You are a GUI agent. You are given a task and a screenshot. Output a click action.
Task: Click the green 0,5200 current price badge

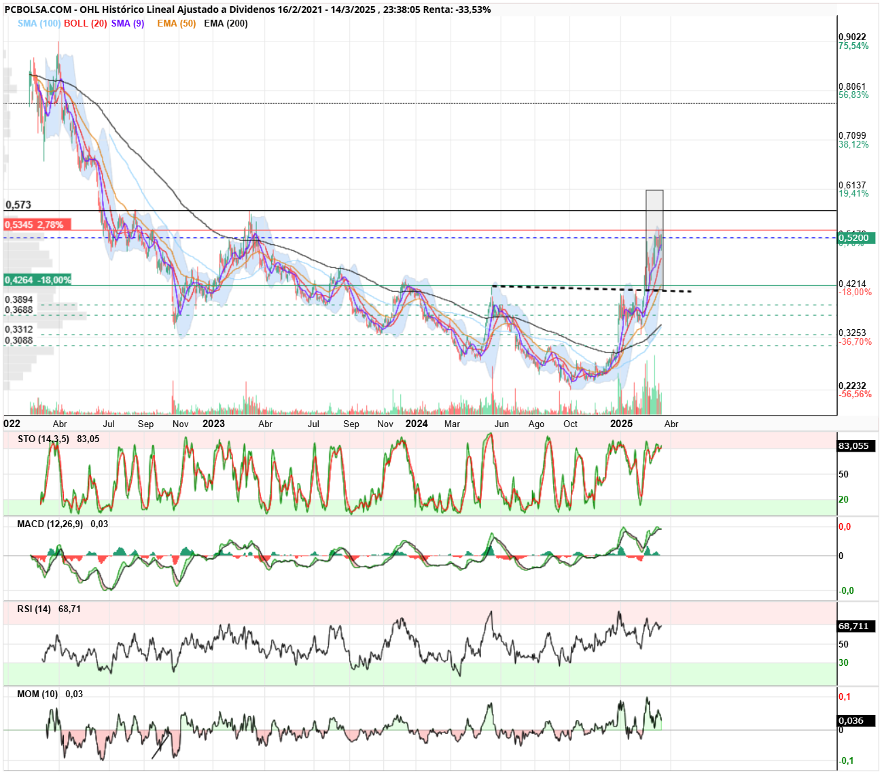856,237
